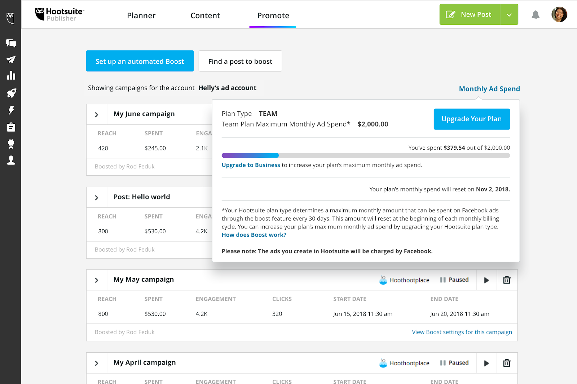Switch to Content tab
577x384 pixels.
click(205, 15)
